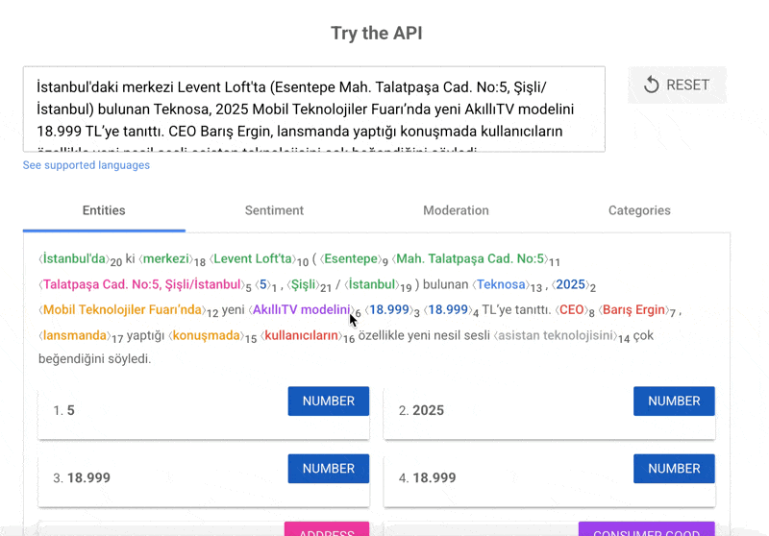Click entity '18.999' numbered 3 in text
This screenshot has height=536, width=769.
389,310
